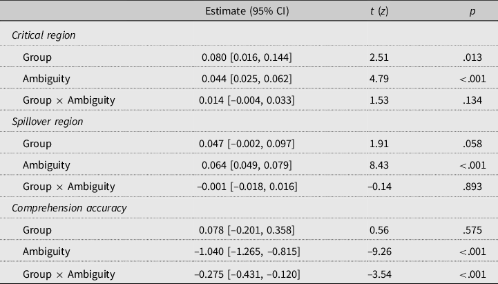Click the t value 4.79
The height and width of the screenshot is (284, 498).
coord(379,78)
